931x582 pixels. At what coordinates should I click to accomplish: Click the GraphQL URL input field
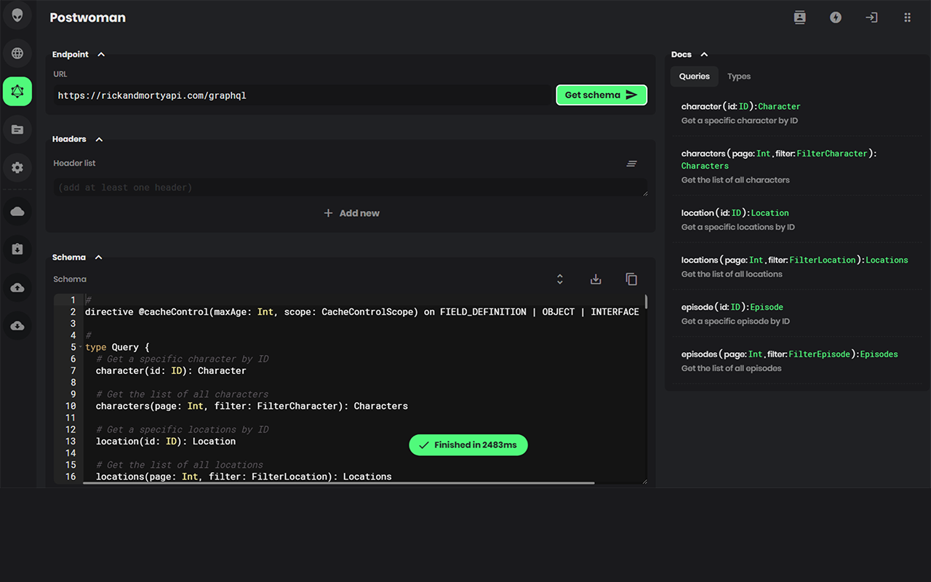(303, 95)
